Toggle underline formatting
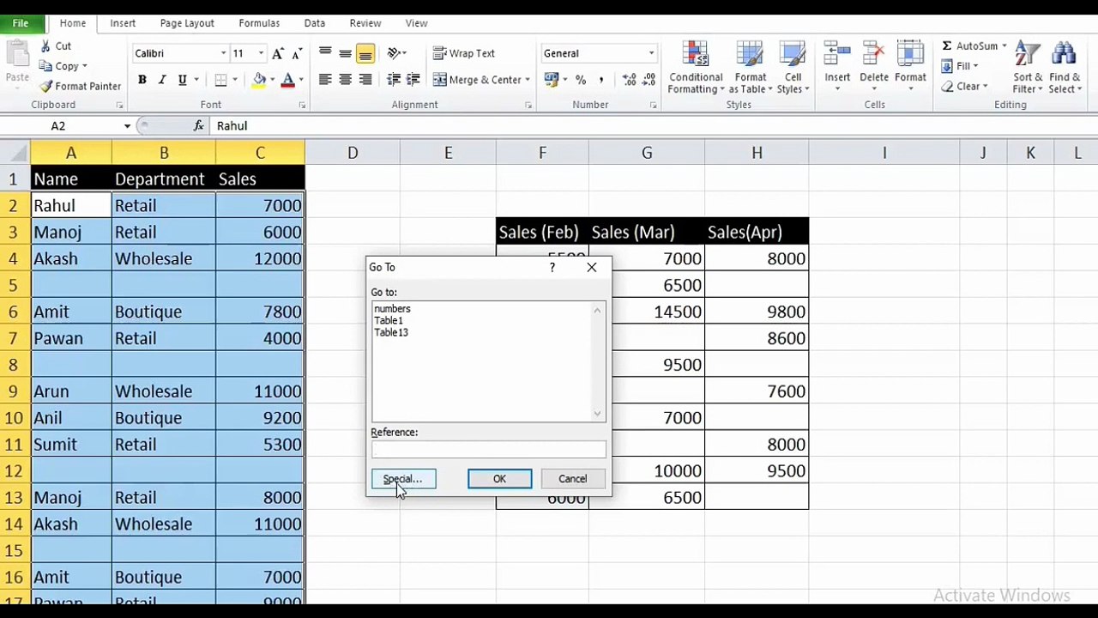The width and height of the screenshot is (1098, 618). pyautogui.click(x=182, y=80)
